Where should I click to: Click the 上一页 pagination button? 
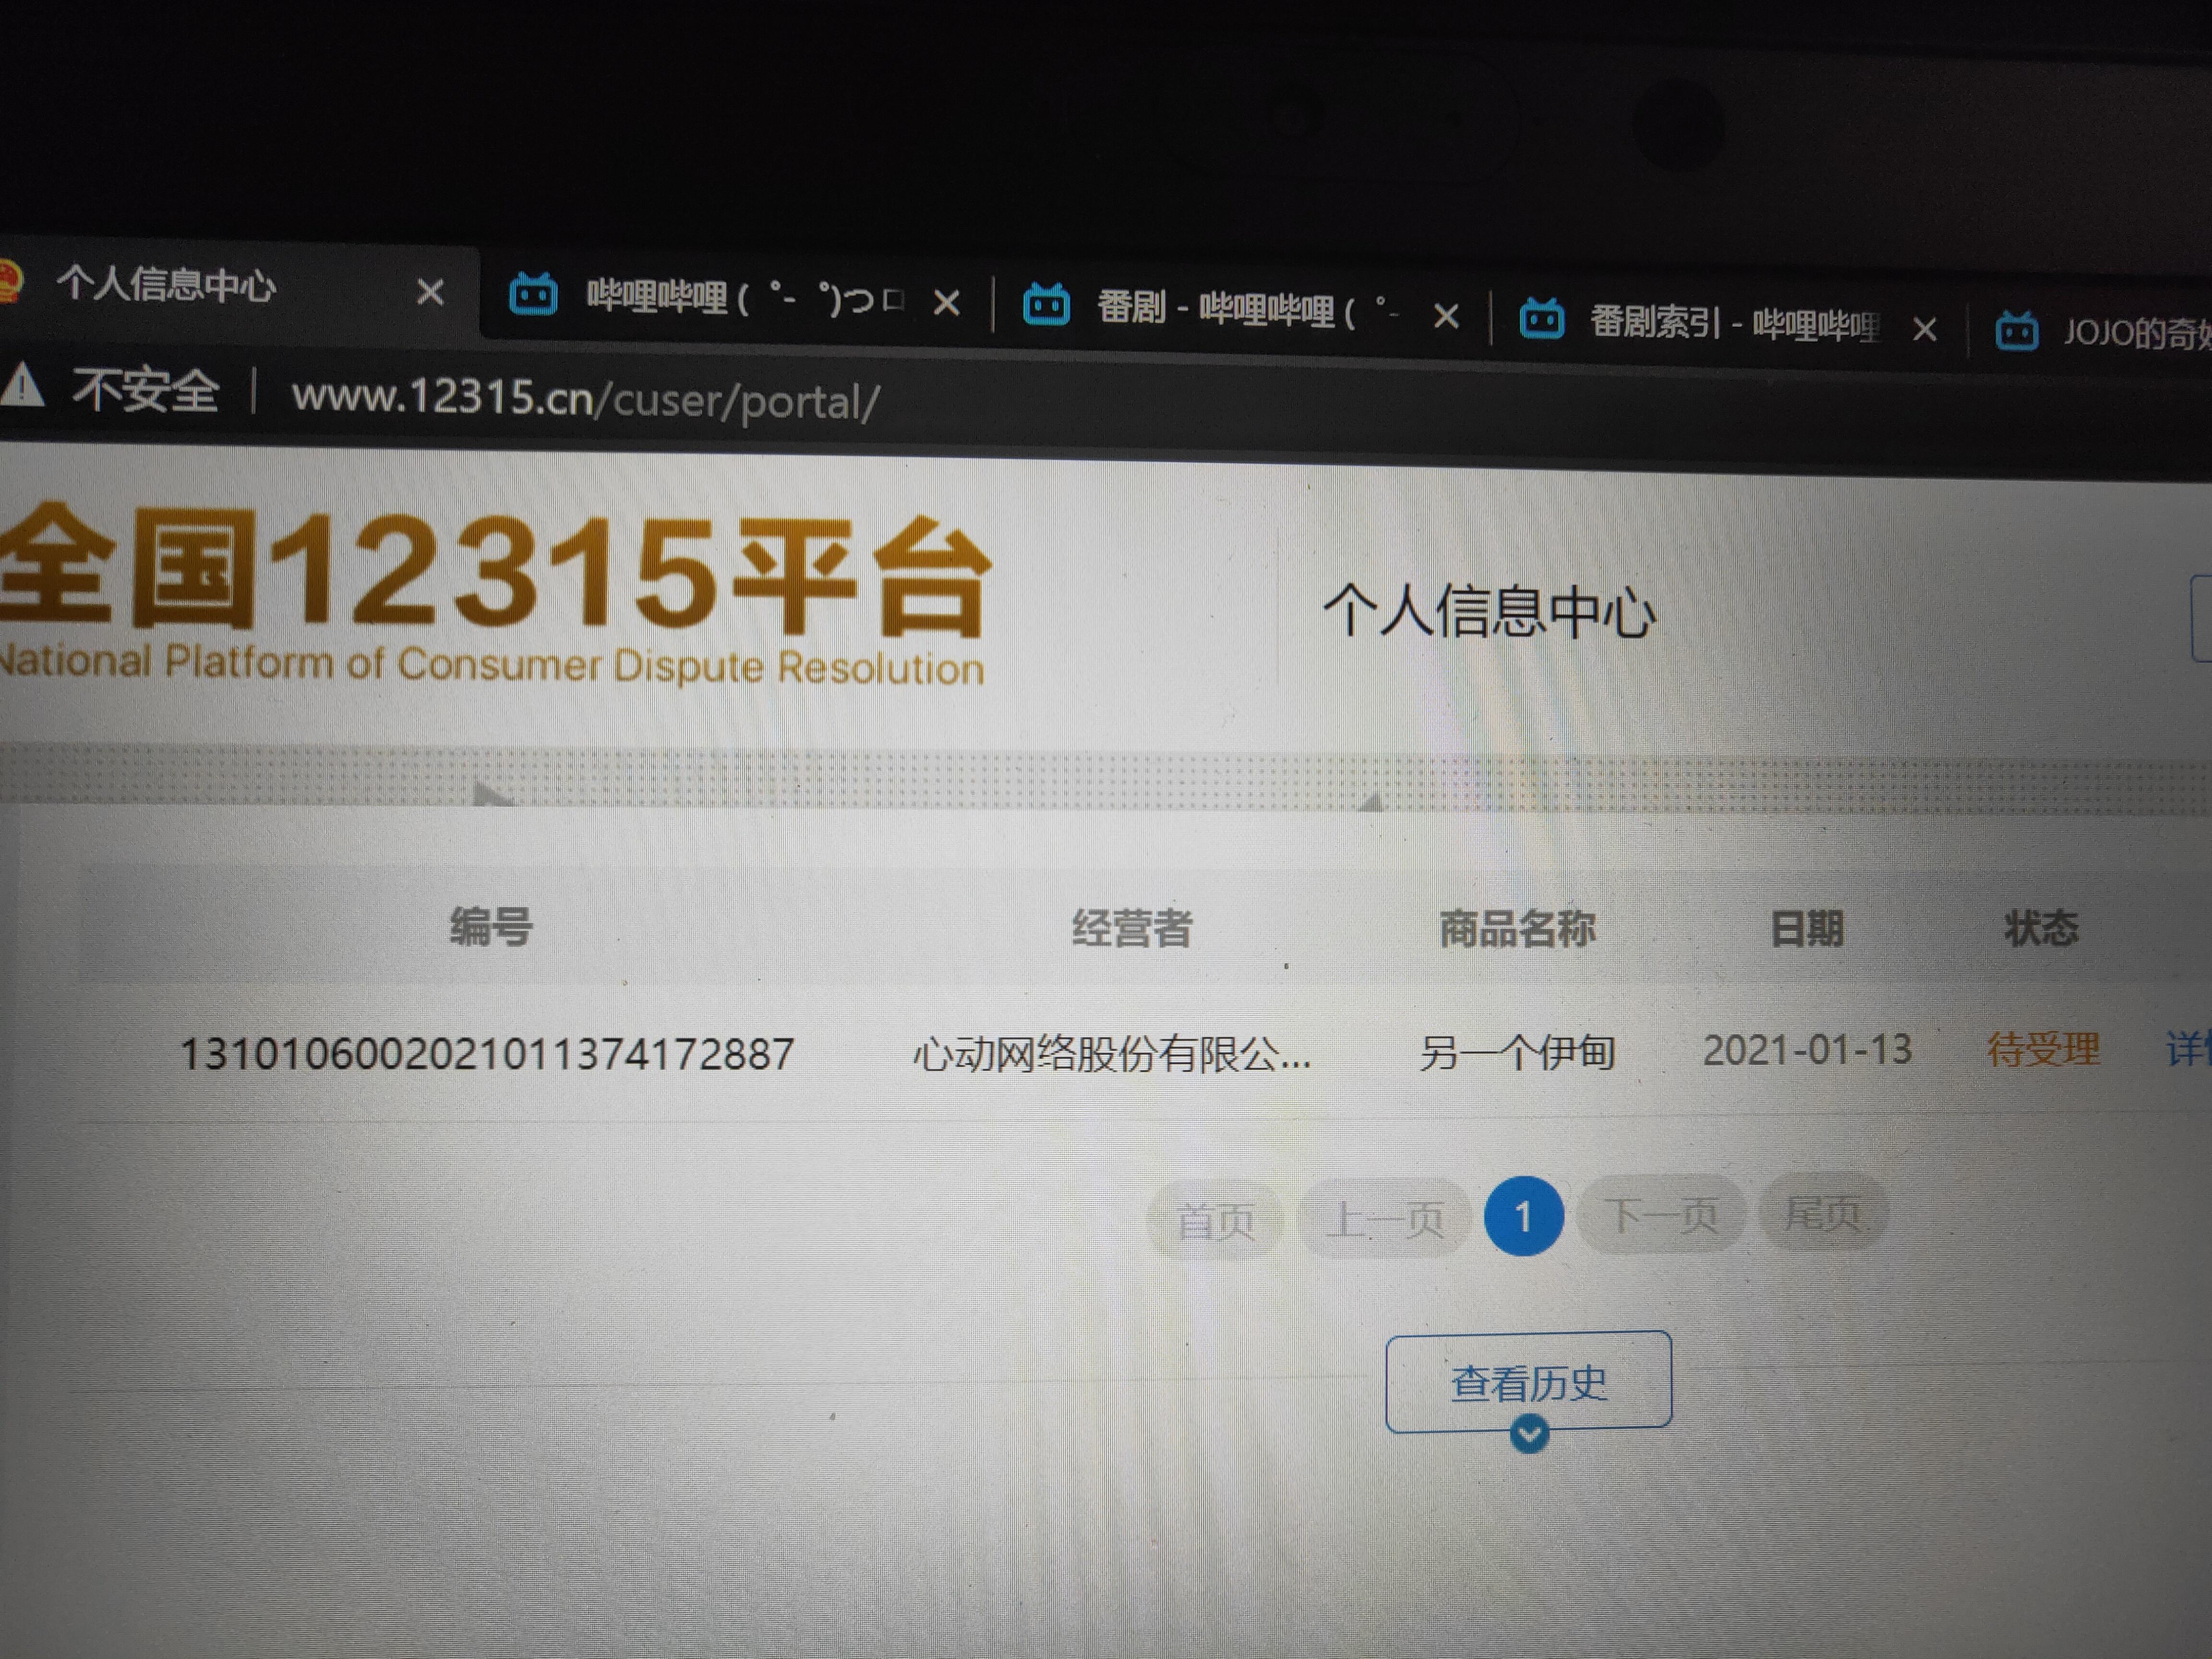click(x=1384, y=1219)
